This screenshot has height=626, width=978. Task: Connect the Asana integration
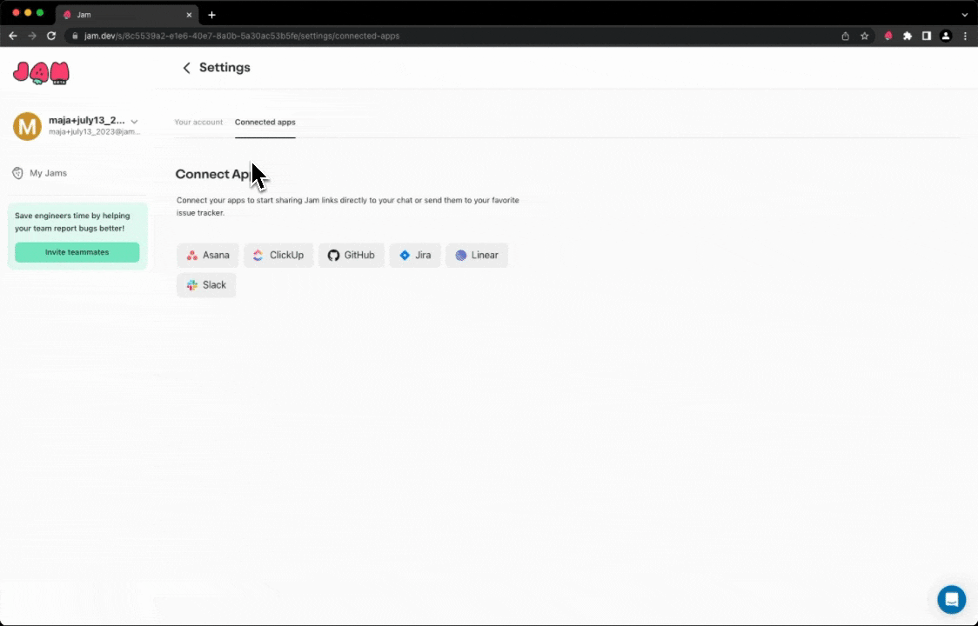point(208,256)
